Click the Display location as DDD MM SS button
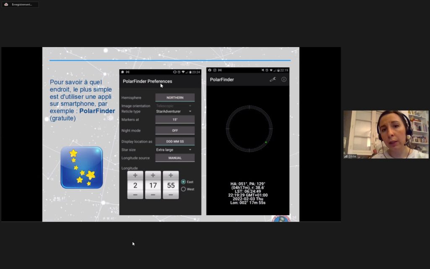This screenshot has height=269, width=430. point(175,141)
